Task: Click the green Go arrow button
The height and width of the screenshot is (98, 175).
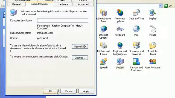Action: click(x=166, y=5)
